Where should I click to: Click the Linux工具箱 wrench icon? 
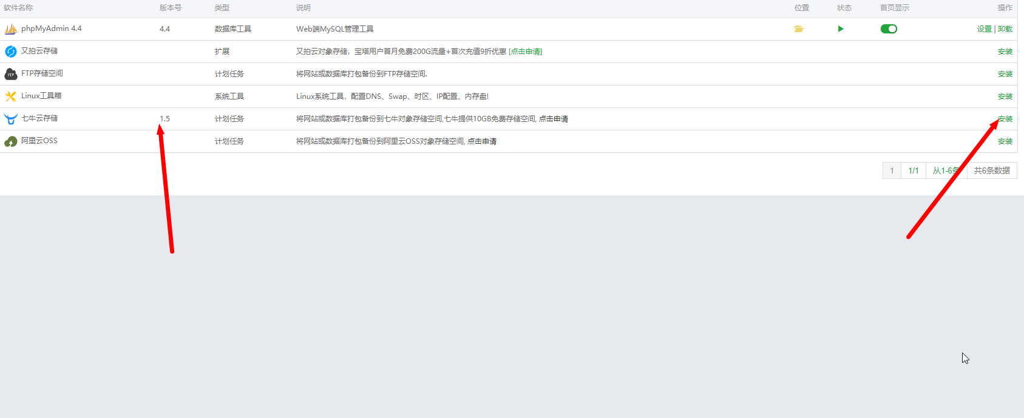[x=11, y=96]
